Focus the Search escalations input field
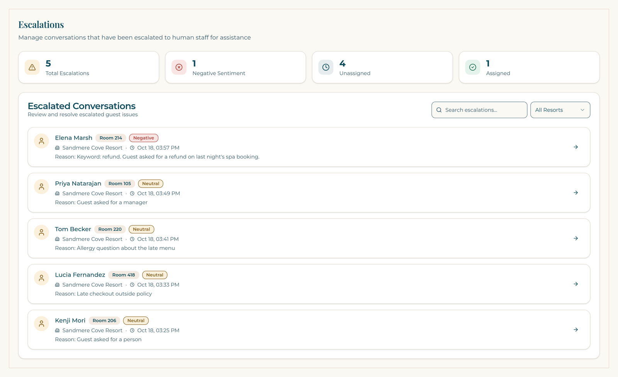This screenshot has height=377, width=618. tap(479, 110)
